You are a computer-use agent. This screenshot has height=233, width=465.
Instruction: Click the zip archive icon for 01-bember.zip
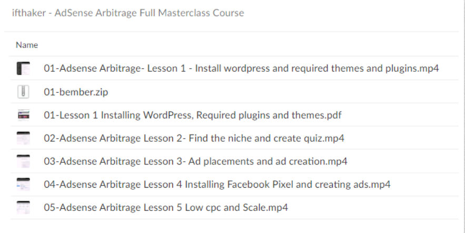tap(23, 92)
